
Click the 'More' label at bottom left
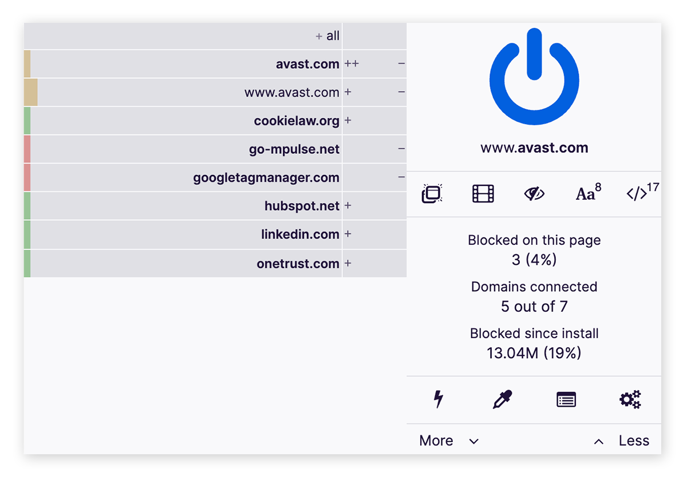pos(436,441)
